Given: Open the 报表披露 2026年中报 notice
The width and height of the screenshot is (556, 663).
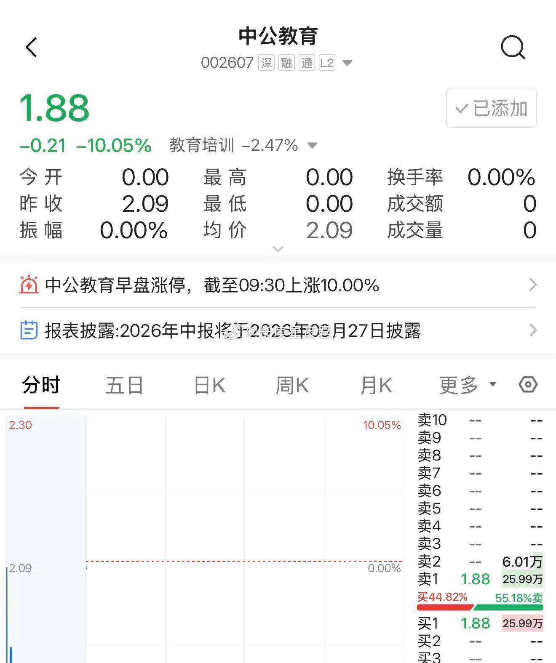Looking at the screenshot, I should [x=278, y=330].
